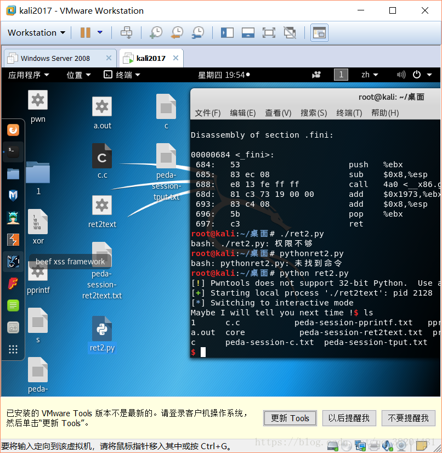The height and width of the screenshot is (453, 442).
Task: Select the desktop file named c
Action: [x=166, y=111]
